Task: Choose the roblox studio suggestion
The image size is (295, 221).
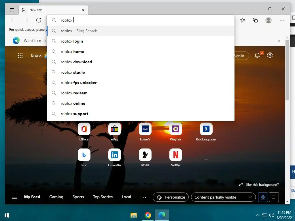Action: (141, 72)
